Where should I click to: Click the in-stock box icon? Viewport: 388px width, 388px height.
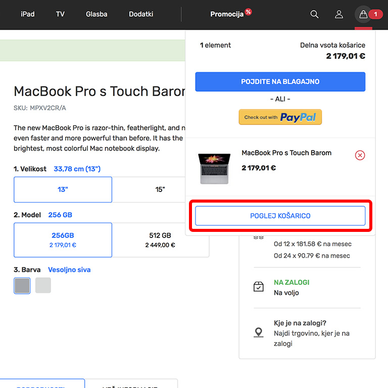pyautogui.click(x=258, y=287)
